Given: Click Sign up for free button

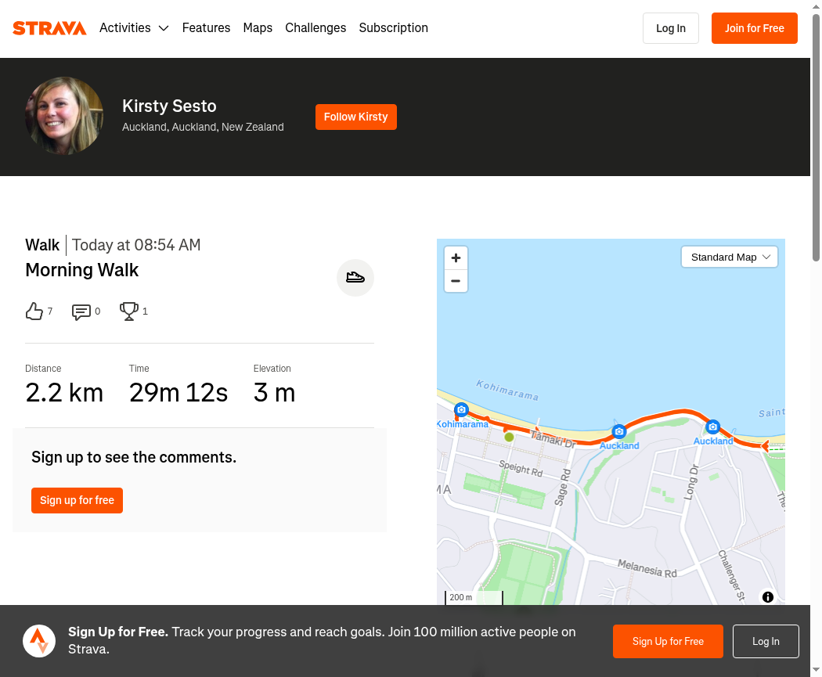Looking at the screenshot, I should click(77, 500).
